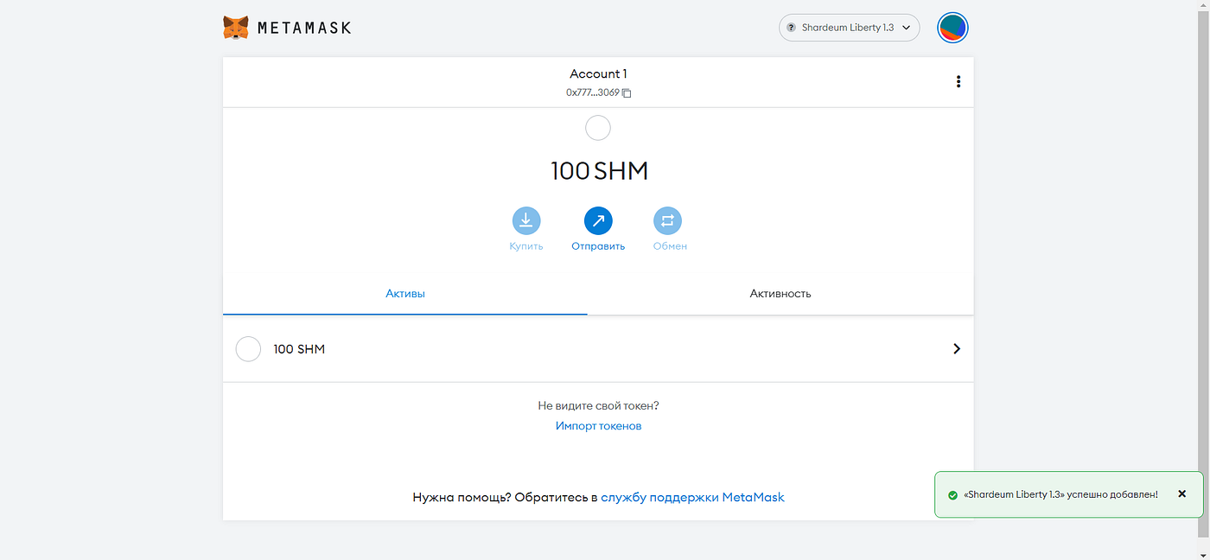Image resolution: width=1210 pixels, height=560 pixels.
Task: Click the Отправить arrow icon button
Action: (x=598, y=221)
